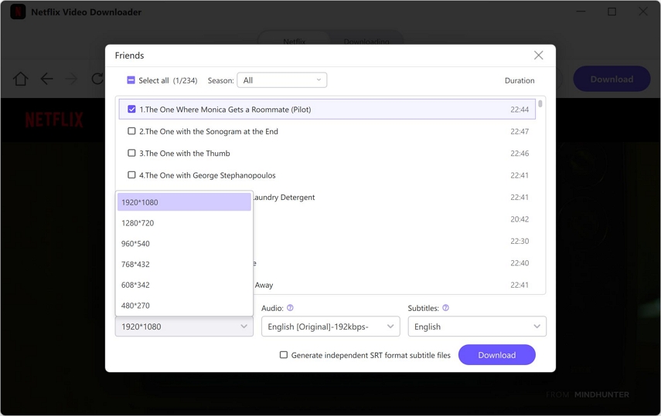Choose 608*342 resolution from list
Viewport: 661px width, 416px height.
tap(184, 285)
